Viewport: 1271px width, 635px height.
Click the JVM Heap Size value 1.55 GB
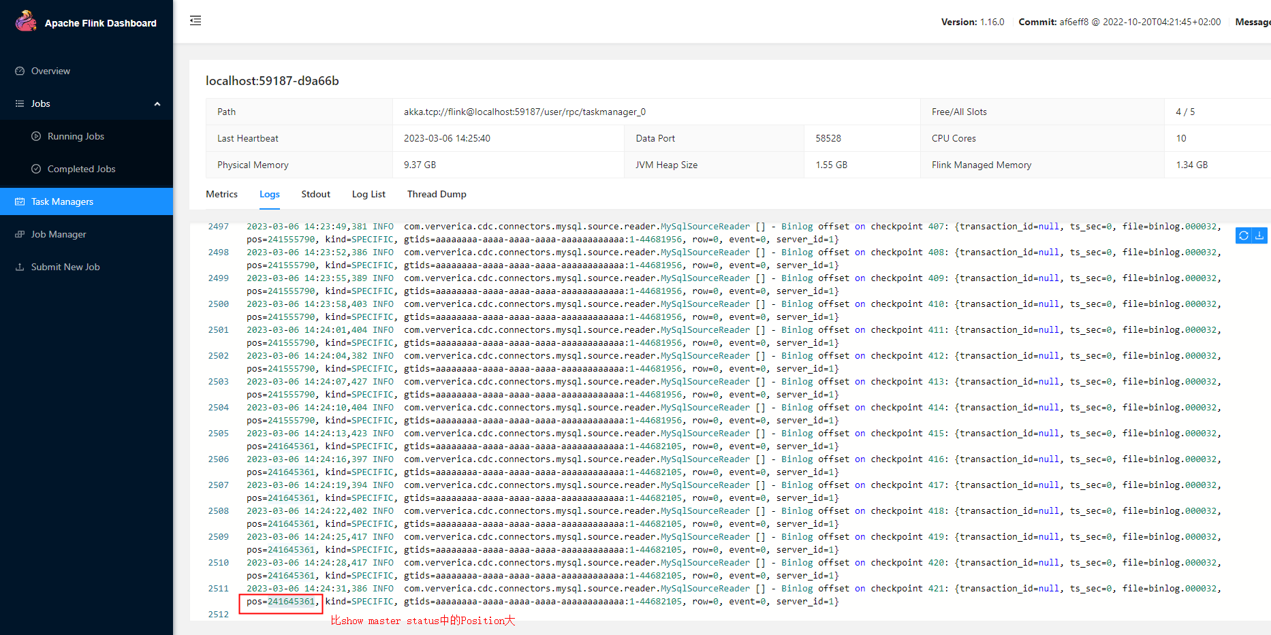click(832, 165)
